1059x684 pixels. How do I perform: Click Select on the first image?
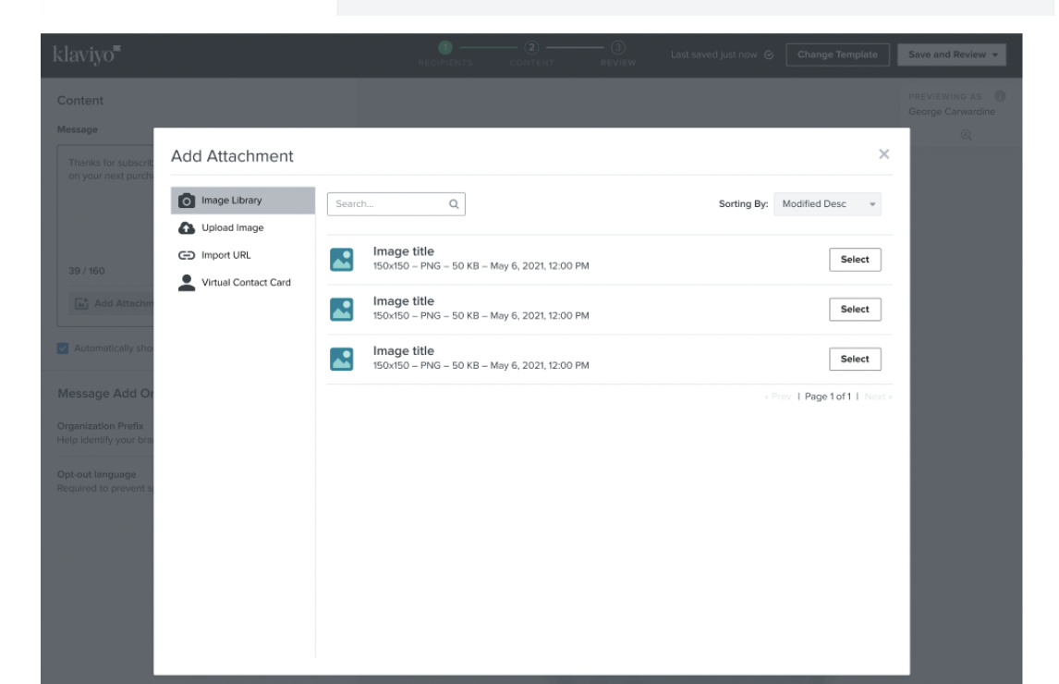[855, 259]
